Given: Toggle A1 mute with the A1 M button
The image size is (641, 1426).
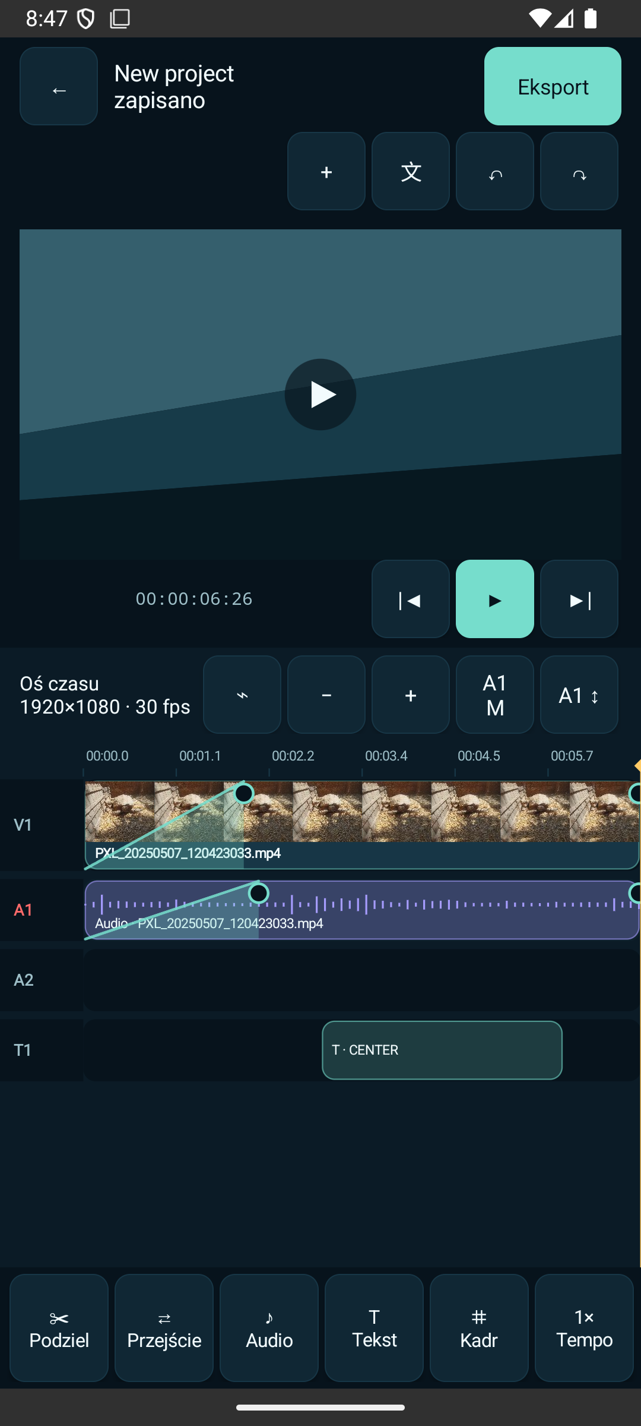Looking at the screenshot, I should click(495, 695).
